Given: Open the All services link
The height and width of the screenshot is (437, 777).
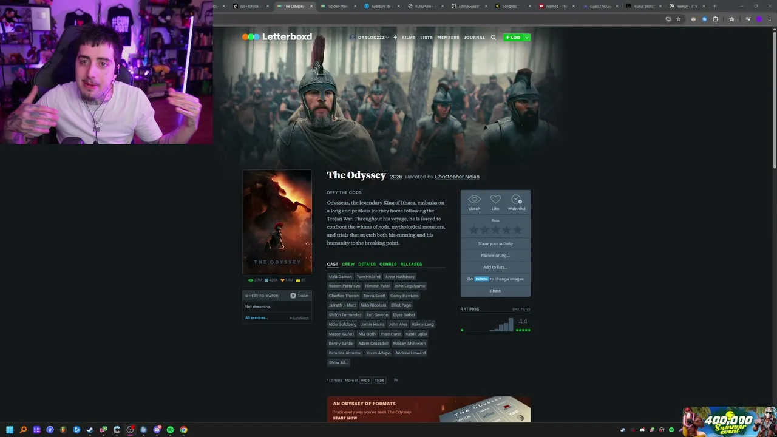Looking at the screenshot, I should click(256, 318).
